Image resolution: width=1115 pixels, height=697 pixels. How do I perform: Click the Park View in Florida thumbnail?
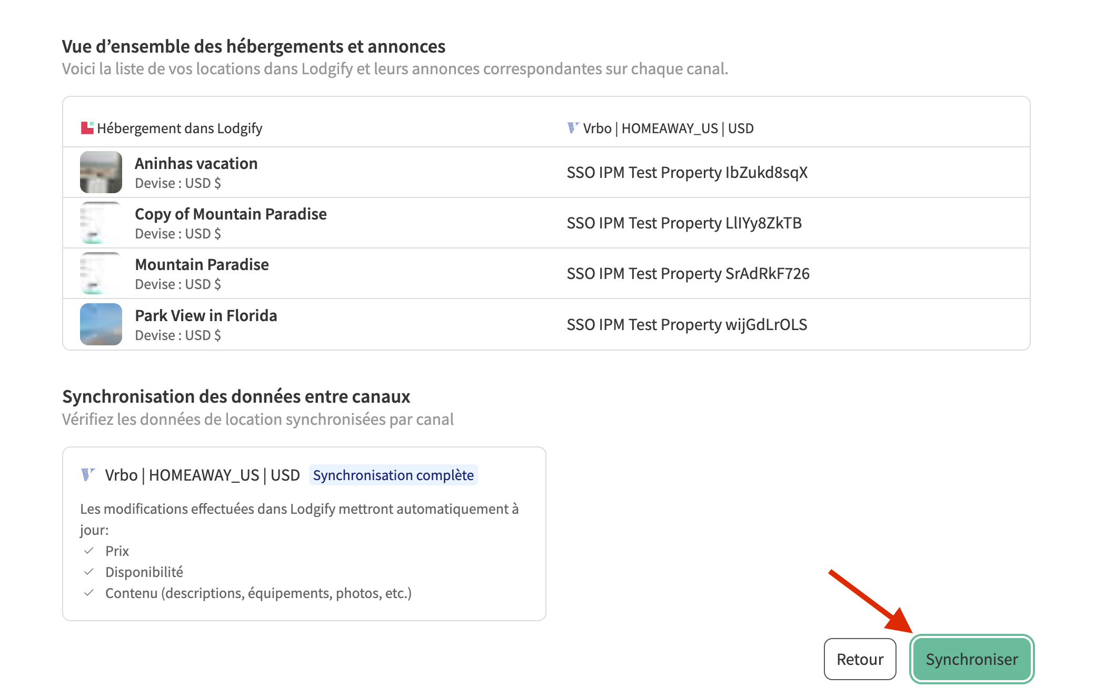click(x=101, y=324)
